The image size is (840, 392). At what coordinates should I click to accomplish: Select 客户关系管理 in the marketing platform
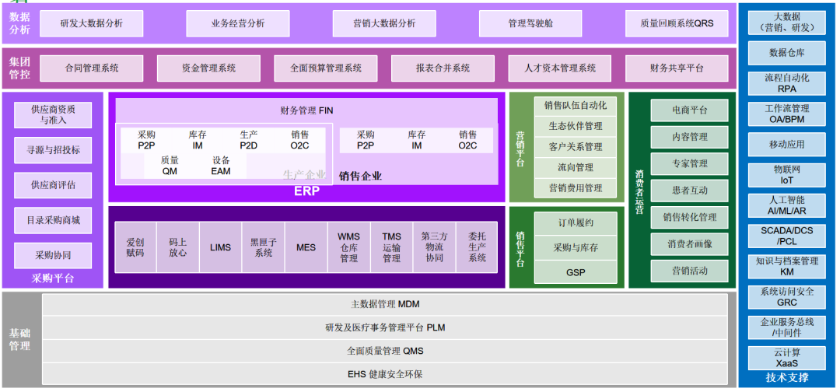click(x=575, y=146)
